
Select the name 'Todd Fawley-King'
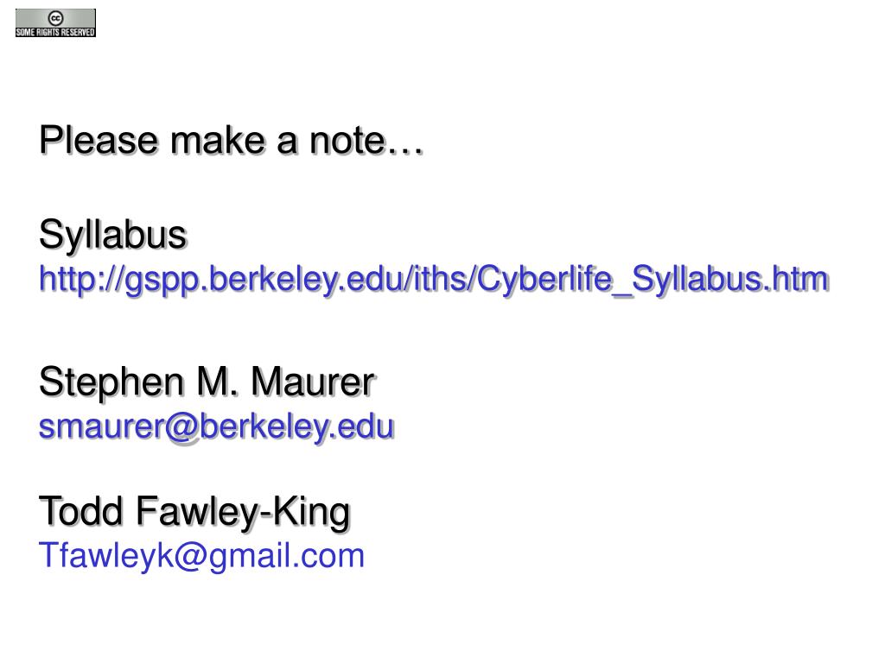point(194,512)
